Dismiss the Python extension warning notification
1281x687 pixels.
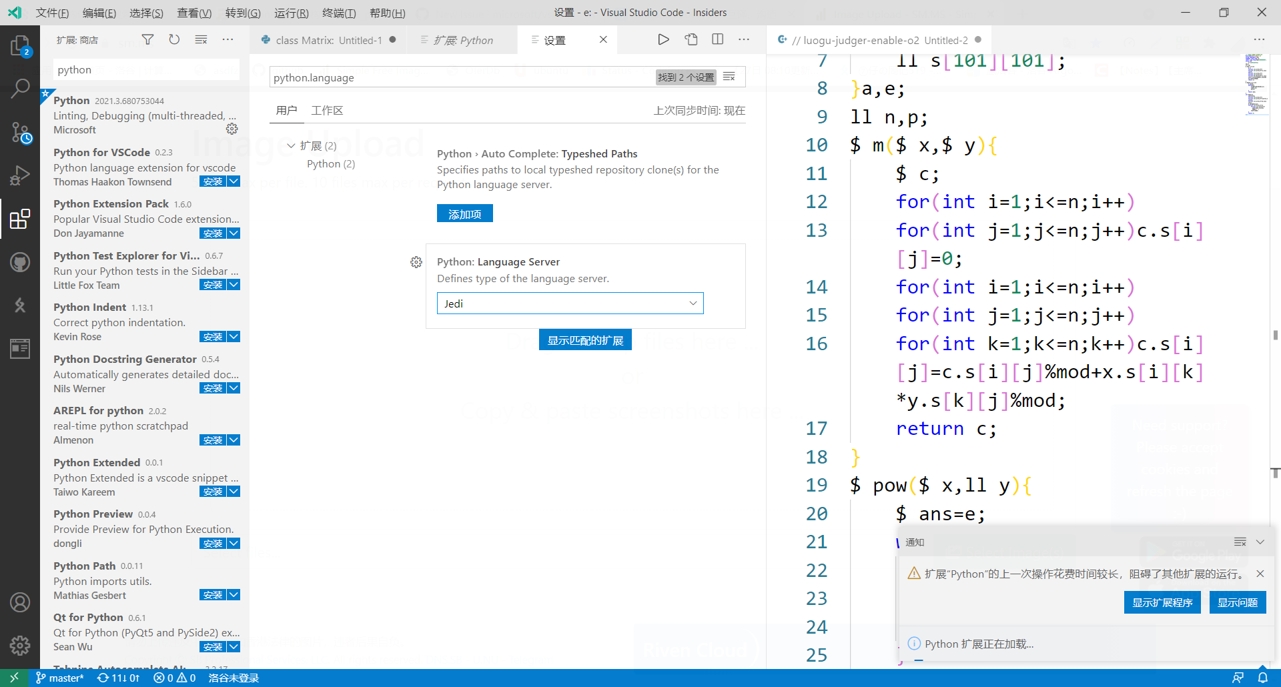tap(1260, 574)
